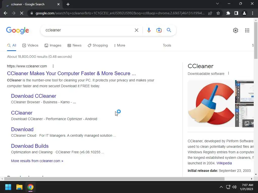Open the Google apps grid
The image size is (258, 193).
(247, 30)
